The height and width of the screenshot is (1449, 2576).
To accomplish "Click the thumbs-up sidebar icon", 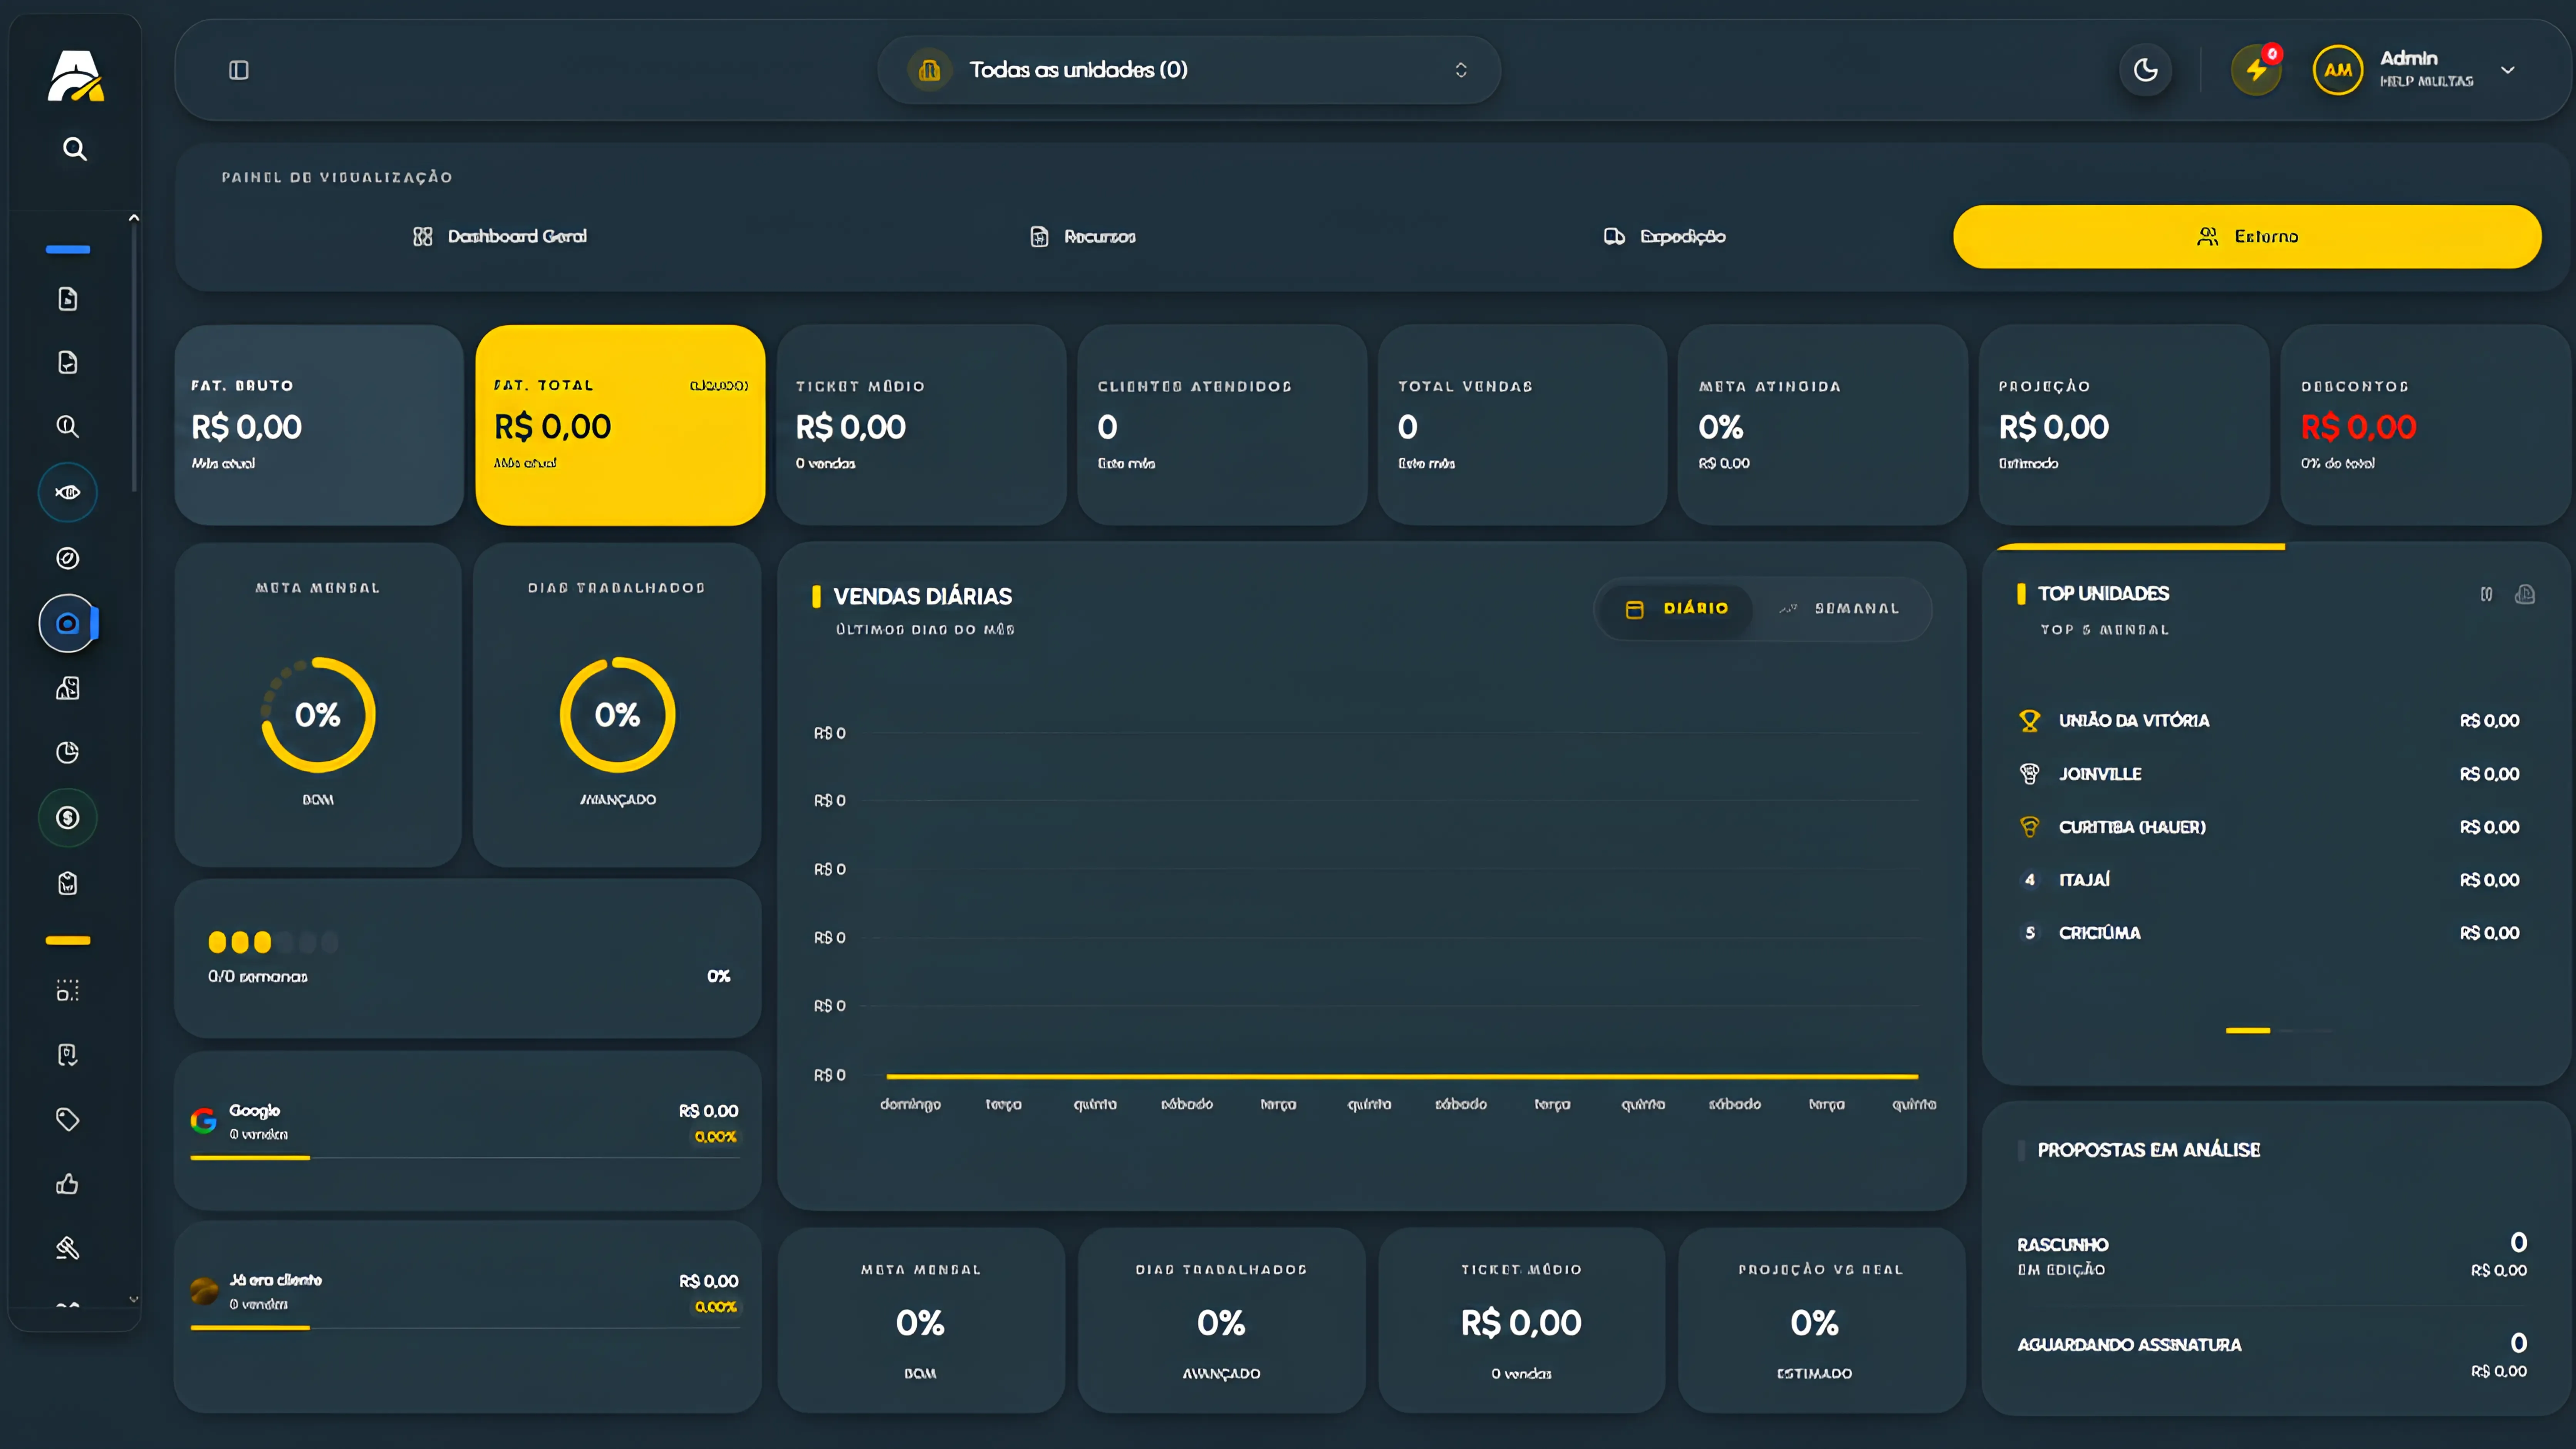I will tap(68, 1184).
